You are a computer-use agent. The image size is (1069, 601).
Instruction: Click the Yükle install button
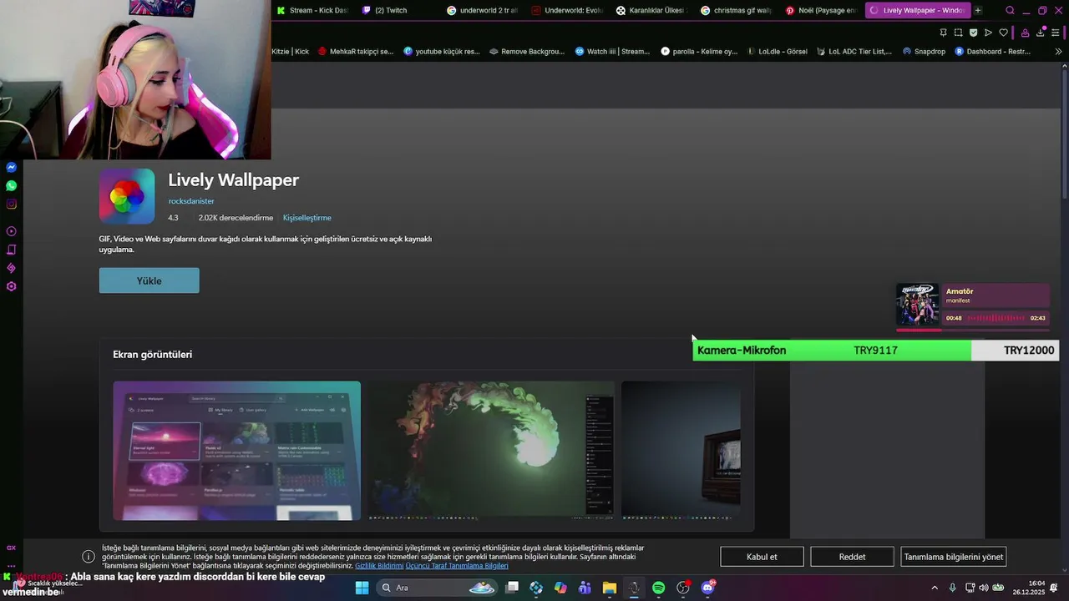[x=149, y=280]
